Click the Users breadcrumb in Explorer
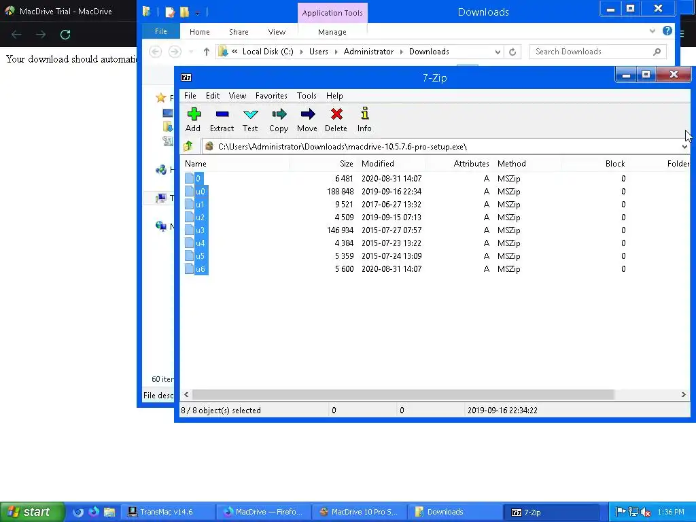 (x=319, y=52)
